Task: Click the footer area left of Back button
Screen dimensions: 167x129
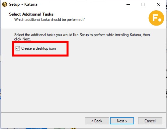Action: [43, 121]
